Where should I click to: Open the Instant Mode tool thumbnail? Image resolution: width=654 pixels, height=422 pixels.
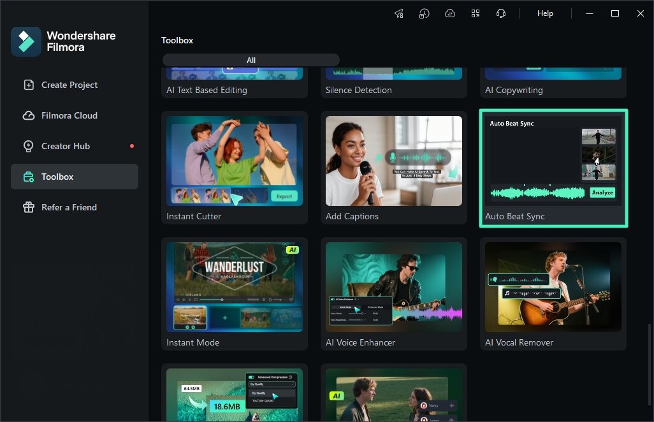coord(235,287)
